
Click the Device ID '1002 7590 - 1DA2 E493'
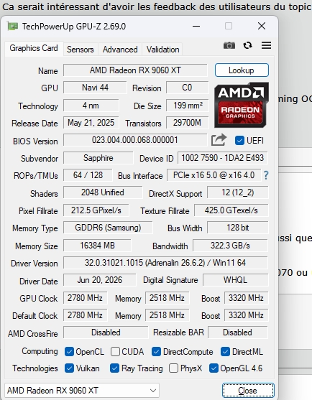tap(222, 158)
